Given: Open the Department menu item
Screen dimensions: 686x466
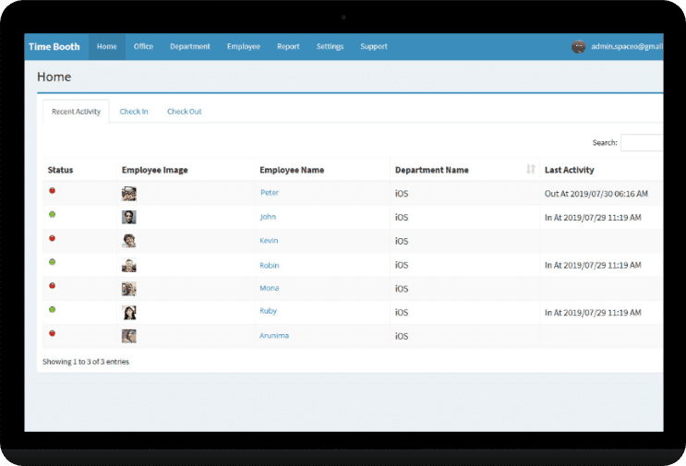Looking at the screenshot, I should (190, 46).
